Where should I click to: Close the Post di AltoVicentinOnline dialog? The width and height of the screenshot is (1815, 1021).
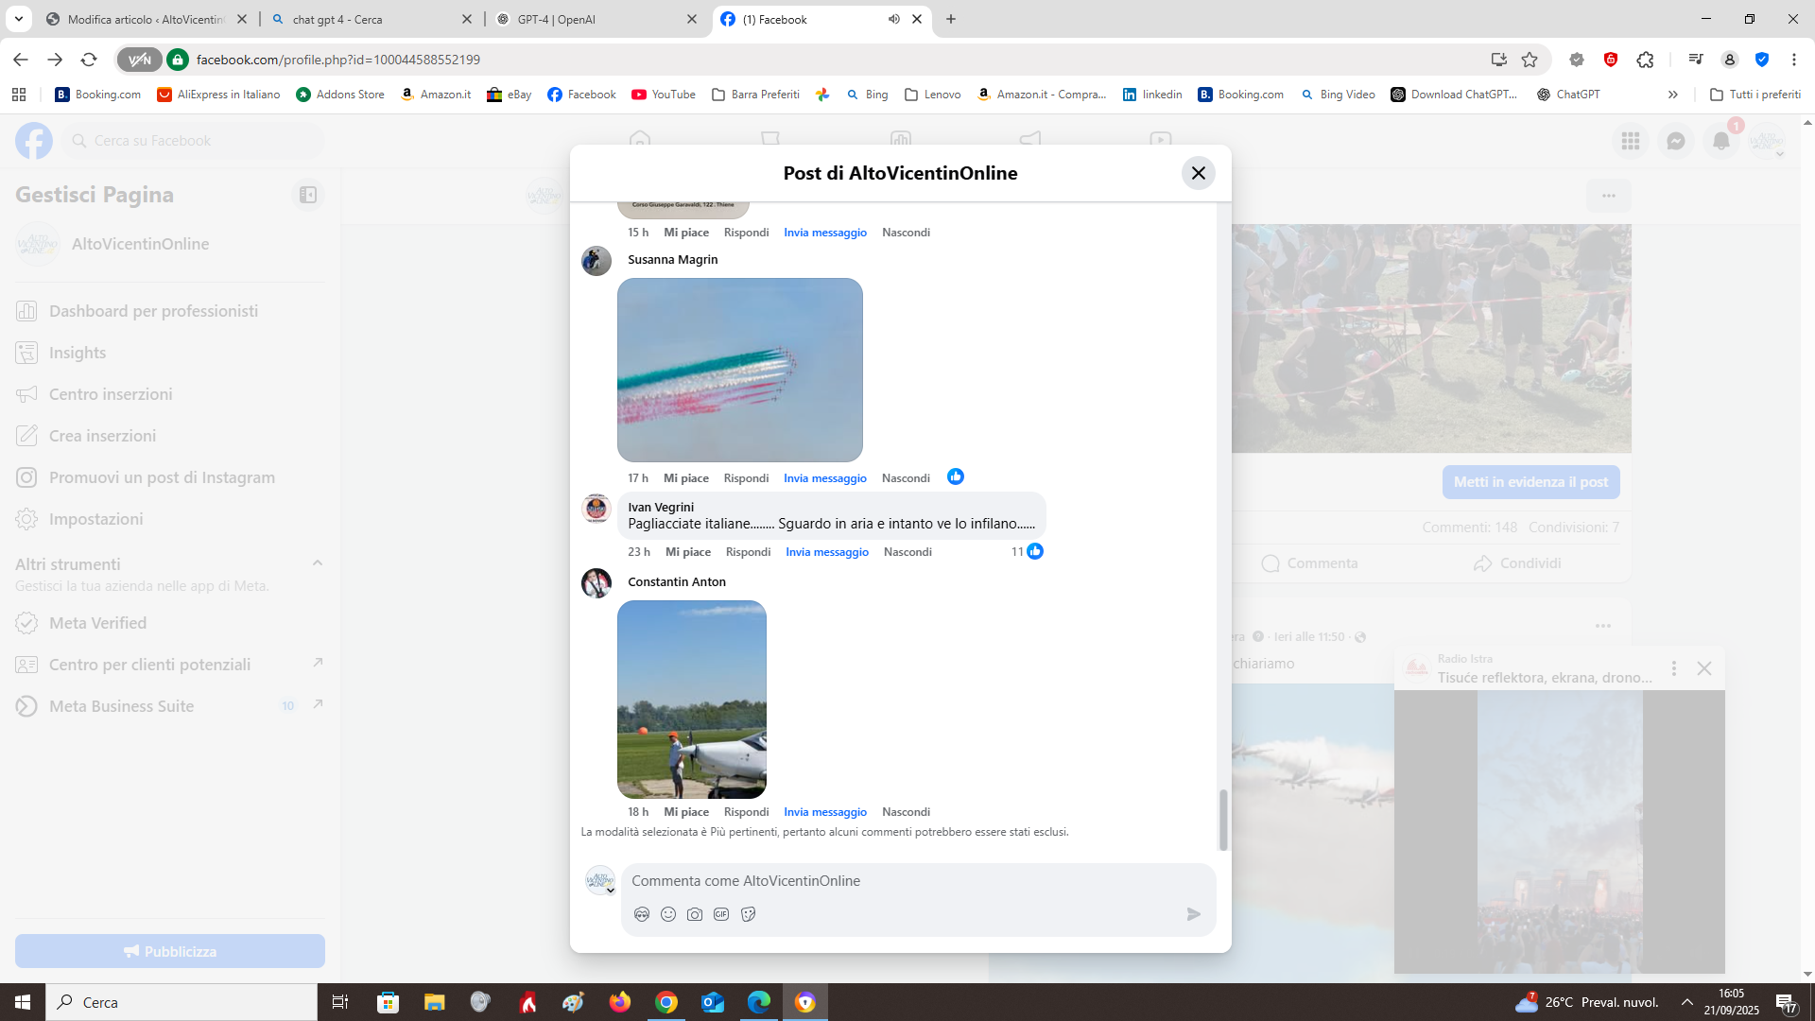(x=1198, y=173)
